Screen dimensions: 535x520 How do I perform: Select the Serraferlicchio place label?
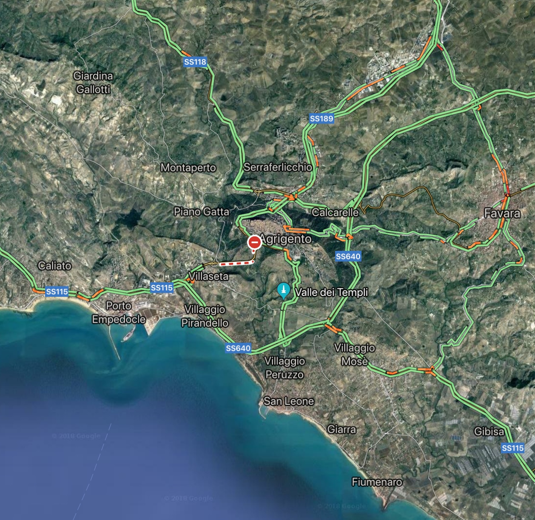pyautogui.click(x=278, y=167)
